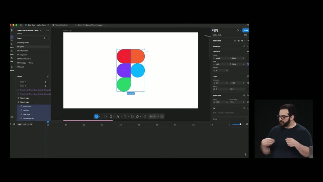Screen dimensions: 323x182
Task: Open the zoom percentage dropdown
Action: (246, 35)
